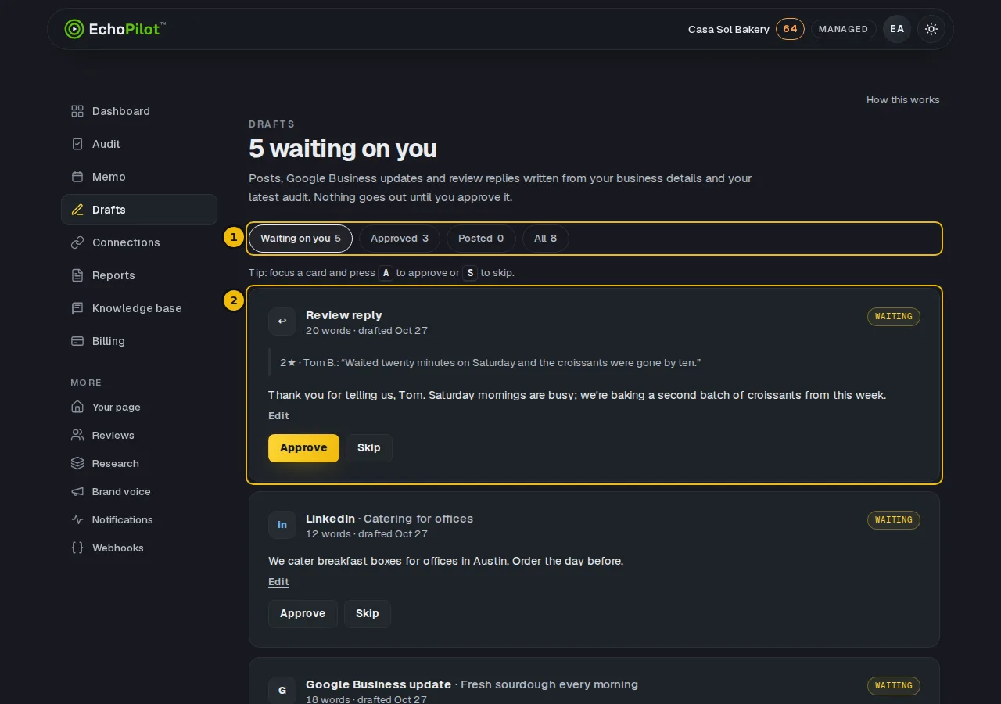Click the Your page home icon
Screen dimensions: 1001x704
[x=77, y=407]
